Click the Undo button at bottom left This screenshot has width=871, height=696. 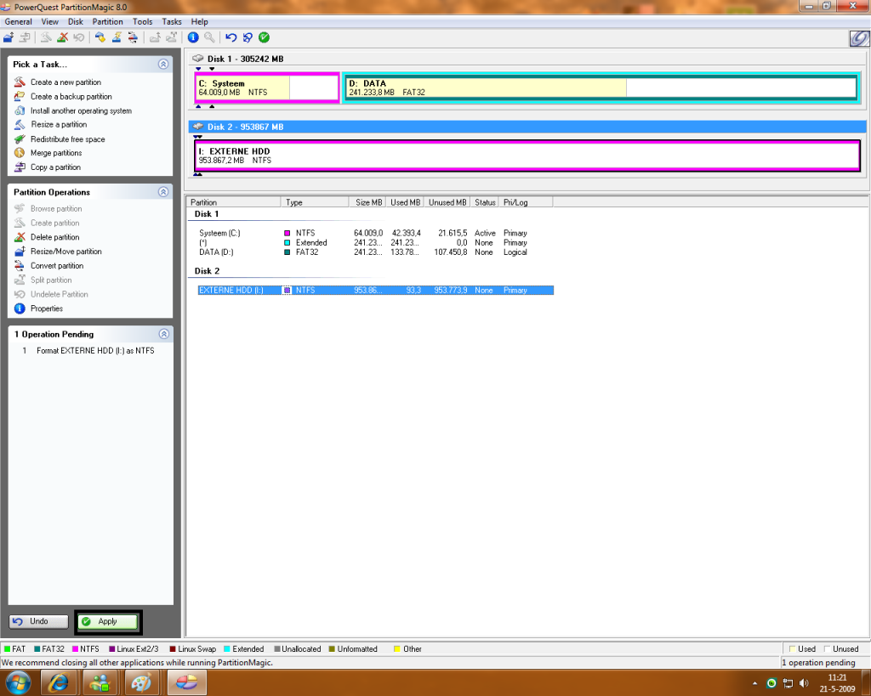[x=38, y=621]
